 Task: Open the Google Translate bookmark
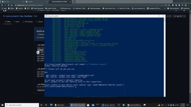tap(51, 8)
